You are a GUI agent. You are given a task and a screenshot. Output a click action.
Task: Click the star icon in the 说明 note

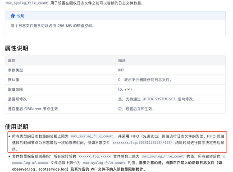[x=13, y=16]
